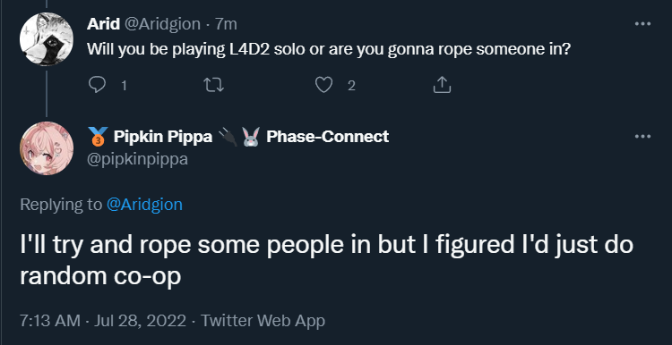This screenshot has width=672, height=345.
Task: Click the bronze medal emoji beside Pipkin Pippa
Action: [x=98, y=137]
